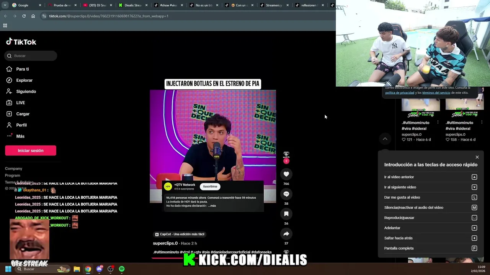490x275 pixels.
Task: Click the left-arrow Saltar hacia atrás key
Action: 474,238
